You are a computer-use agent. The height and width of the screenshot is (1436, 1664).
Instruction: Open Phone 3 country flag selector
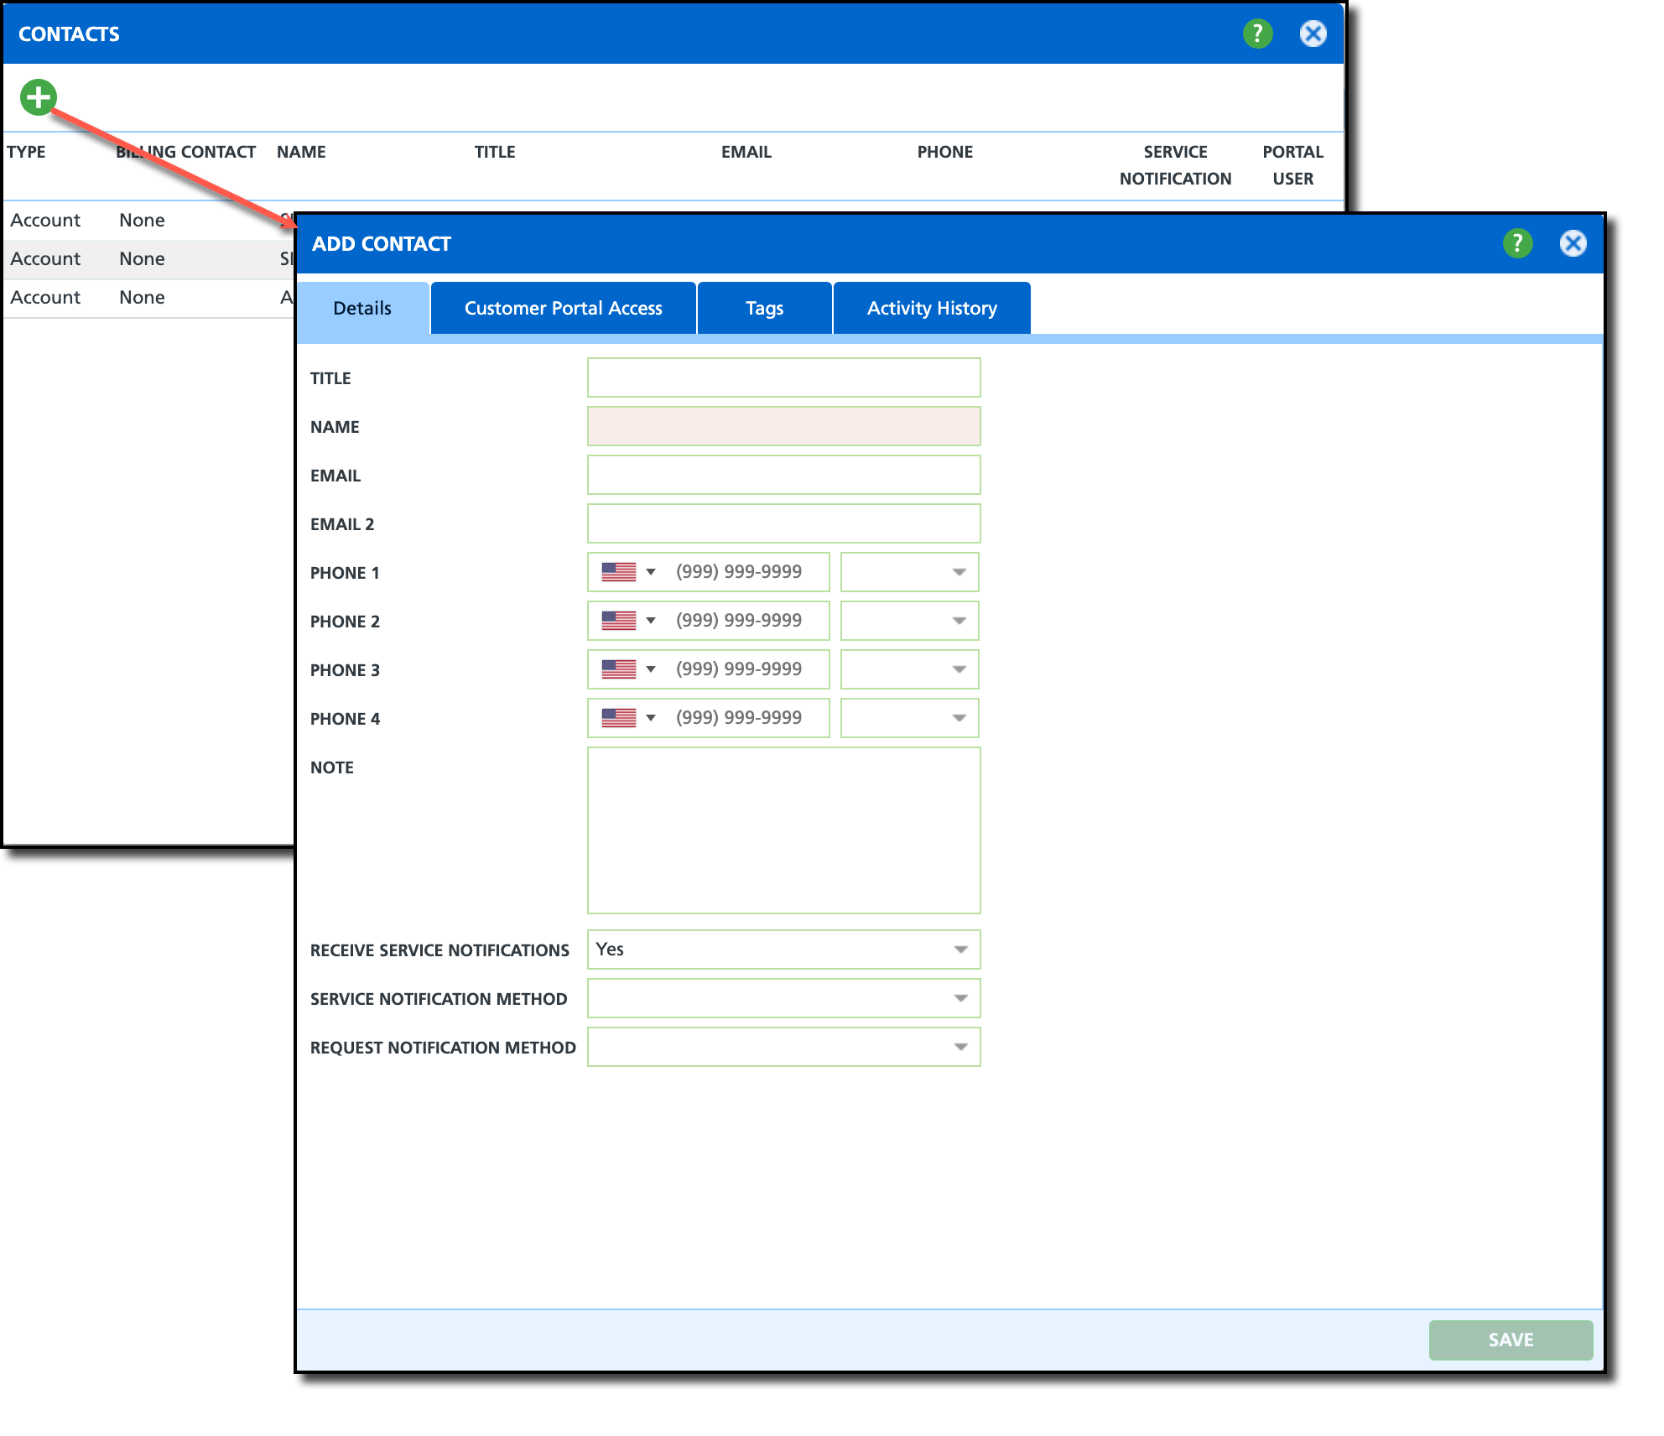629,669
